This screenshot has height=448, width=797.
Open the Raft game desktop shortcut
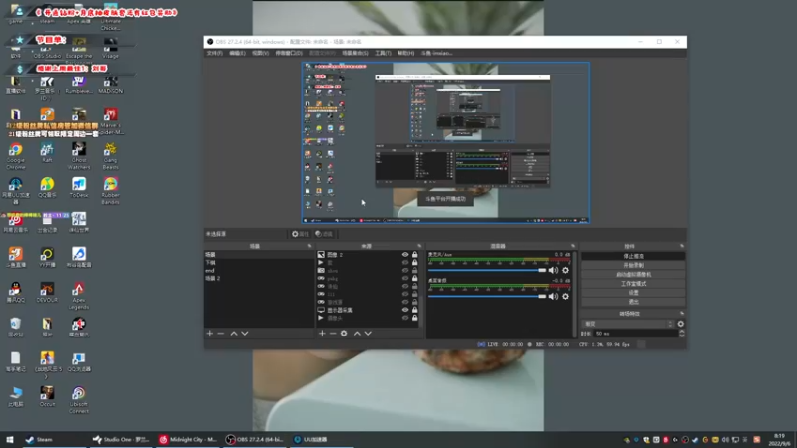point(47,153)
